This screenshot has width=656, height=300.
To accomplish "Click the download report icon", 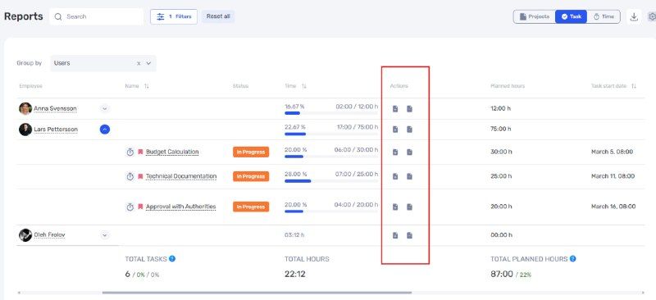I will point(634,16).
